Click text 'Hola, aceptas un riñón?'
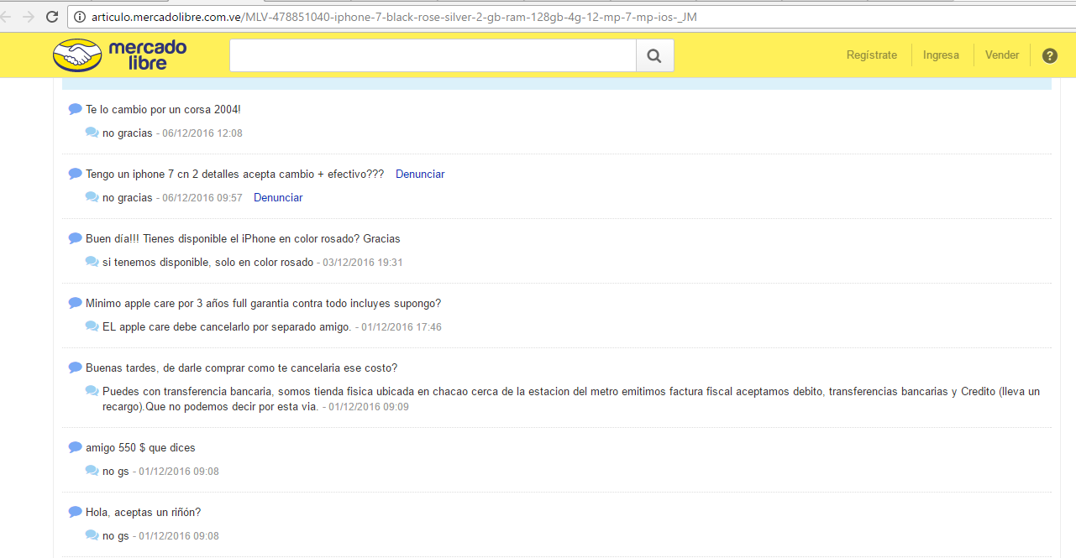The width and height of the screenshot is (1076, 558). pyautogui.click(x=144, y=513)
